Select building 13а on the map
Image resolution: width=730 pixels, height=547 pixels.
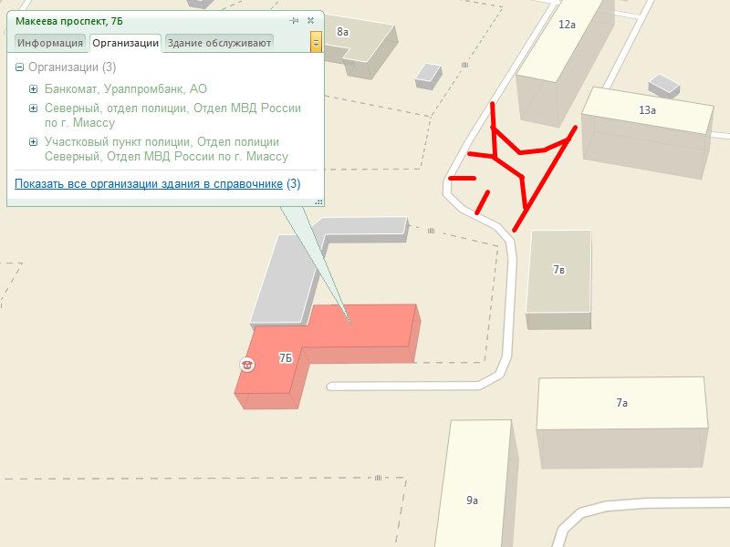tap(647, 130)
